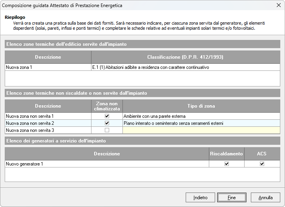The height and width of the screenshot is (207, 285).
Task: Select Nuova zona non servita 3 name cell
Action: (48, 130)
